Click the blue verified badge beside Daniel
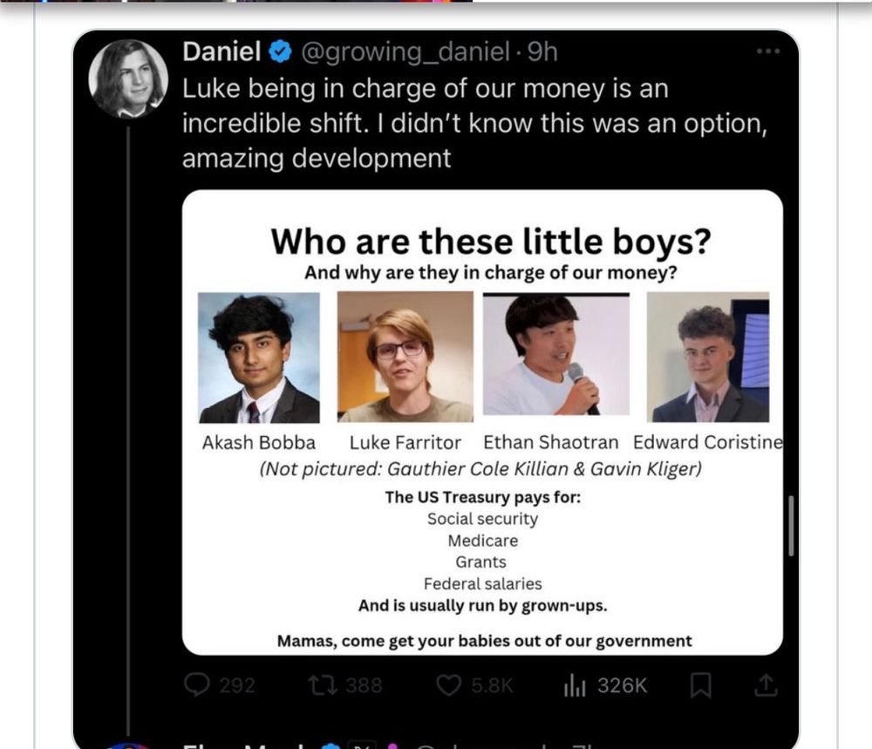 [x=279, y=52]
